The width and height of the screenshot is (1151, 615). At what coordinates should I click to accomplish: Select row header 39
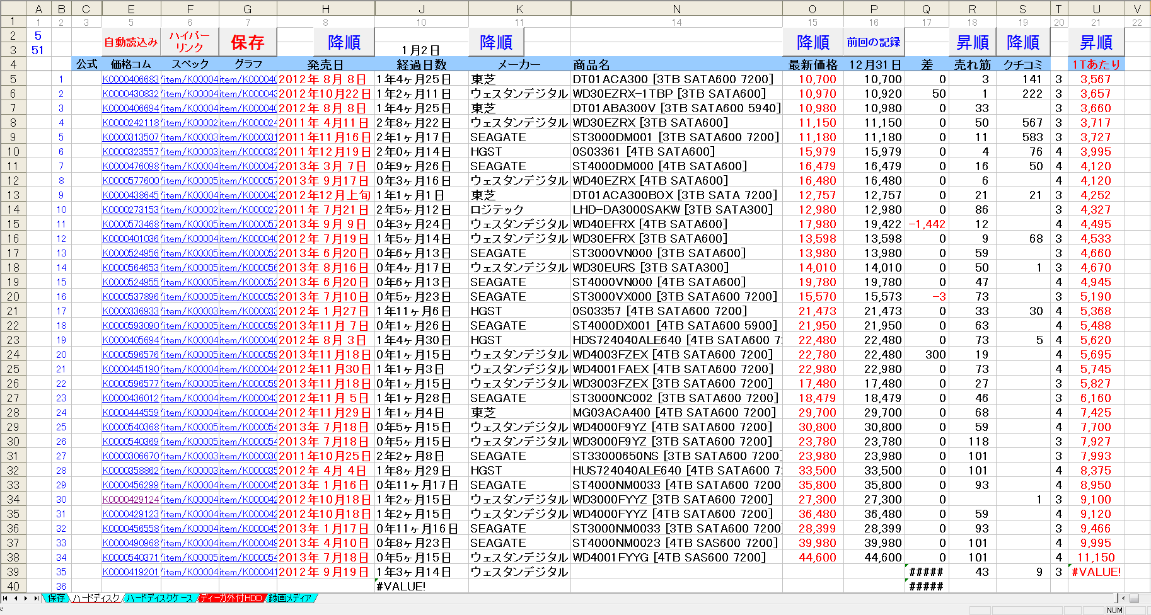(13, 572)
